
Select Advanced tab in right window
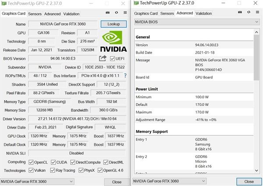pyautogui.click(x=185, y=13)
